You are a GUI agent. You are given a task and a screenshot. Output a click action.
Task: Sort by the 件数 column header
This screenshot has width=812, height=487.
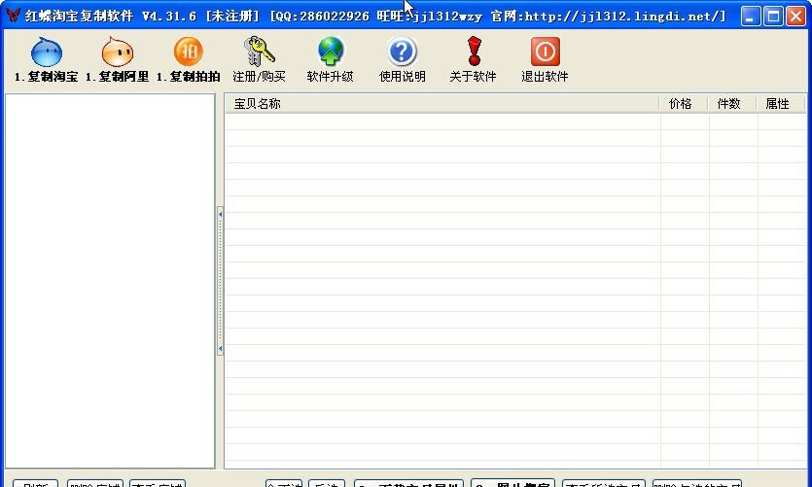(x=732, y=104)
